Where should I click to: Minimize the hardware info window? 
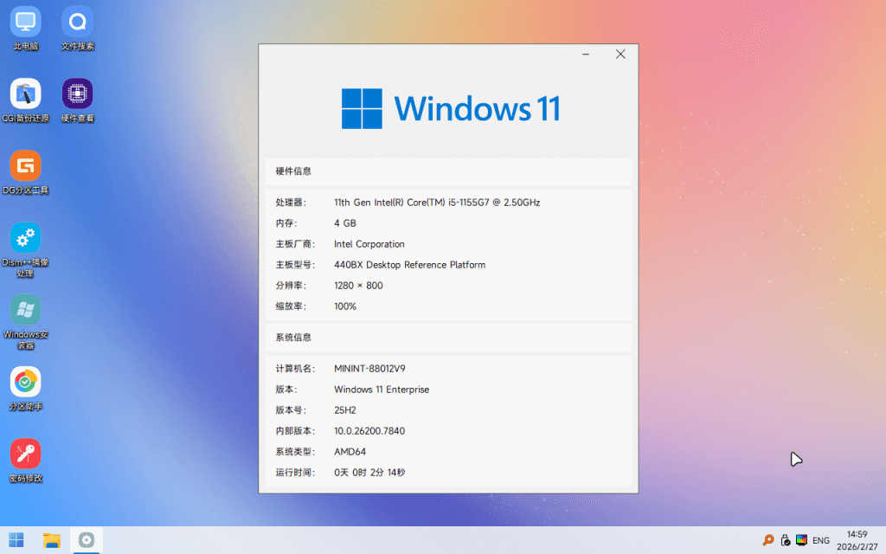pos(586,55)
